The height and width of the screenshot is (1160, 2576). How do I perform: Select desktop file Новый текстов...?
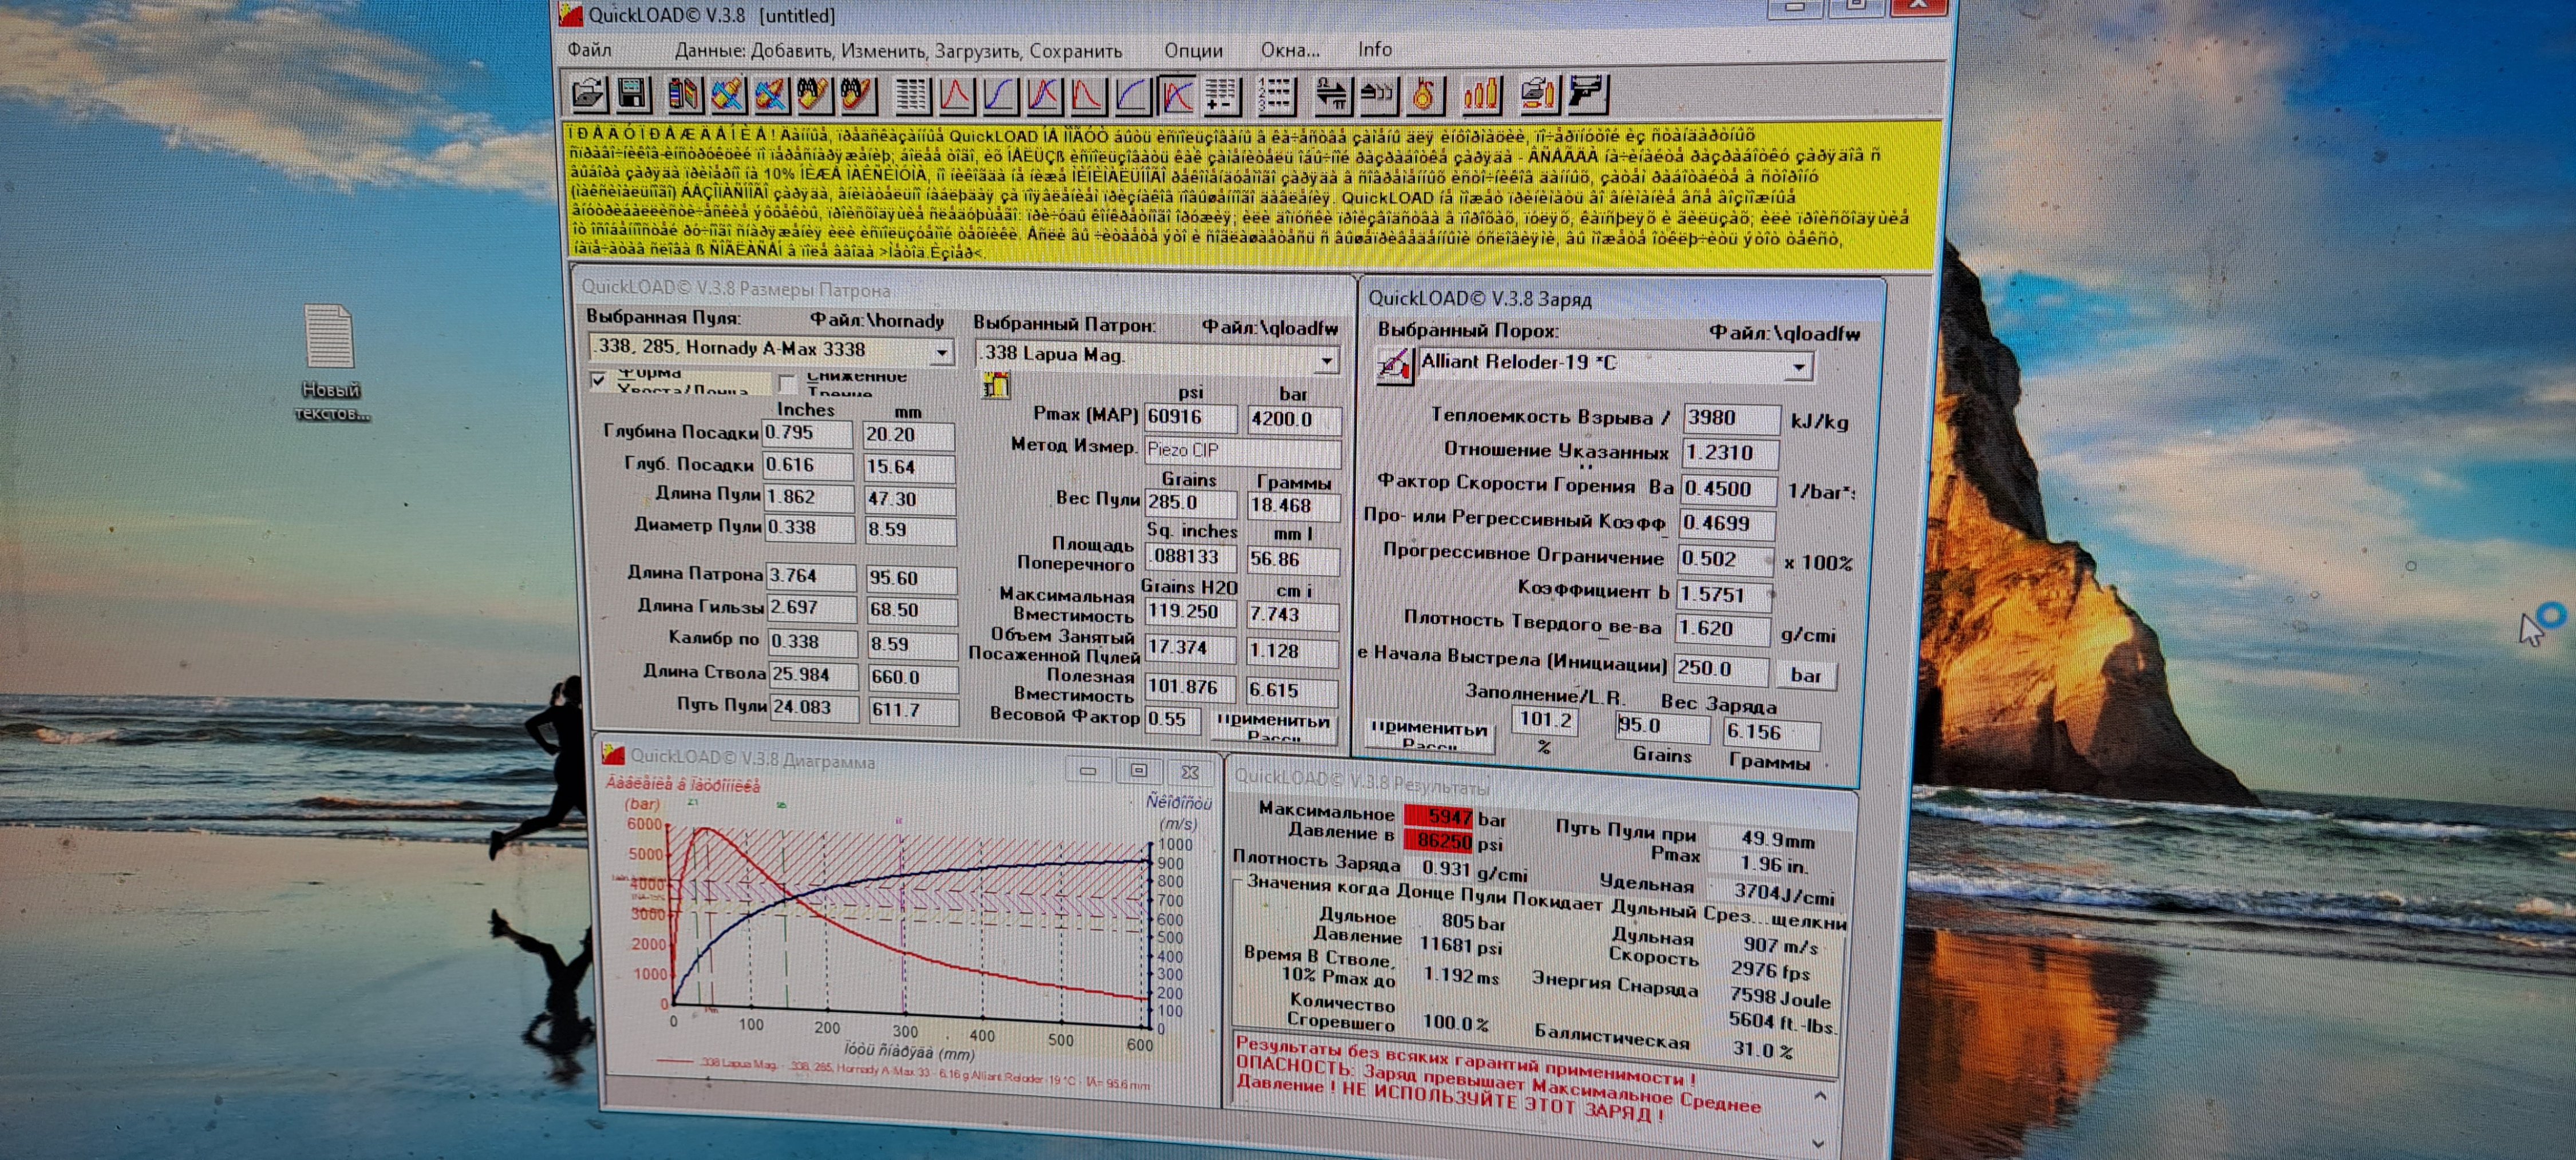tap(331, 364)
